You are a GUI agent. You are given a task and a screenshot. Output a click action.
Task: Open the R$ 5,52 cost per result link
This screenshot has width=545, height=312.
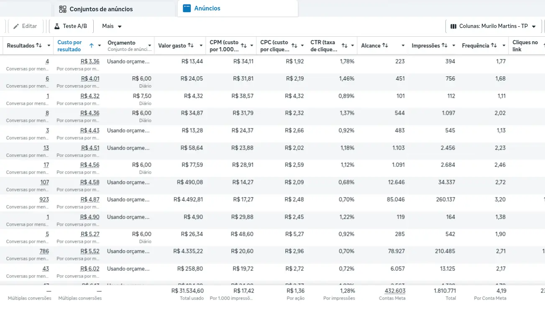[90, 251]
